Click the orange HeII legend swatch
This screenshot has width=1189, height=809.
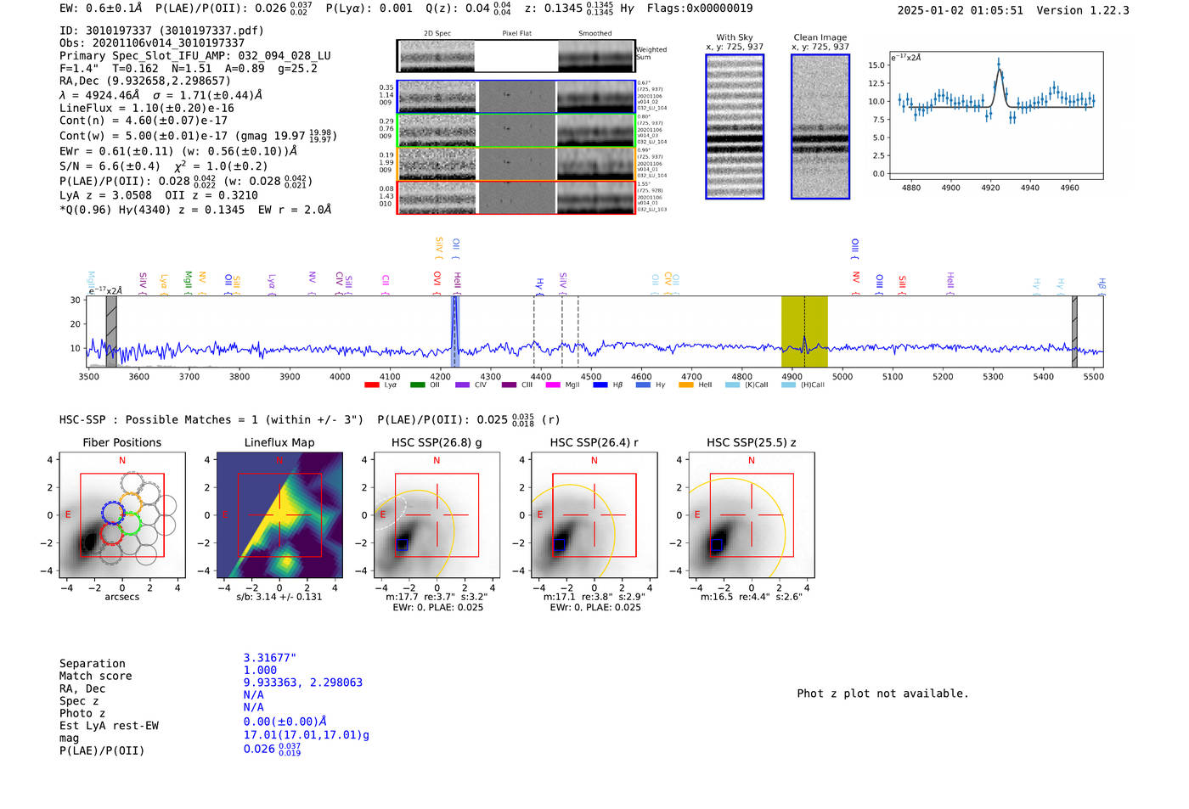(x=686, y=385)
